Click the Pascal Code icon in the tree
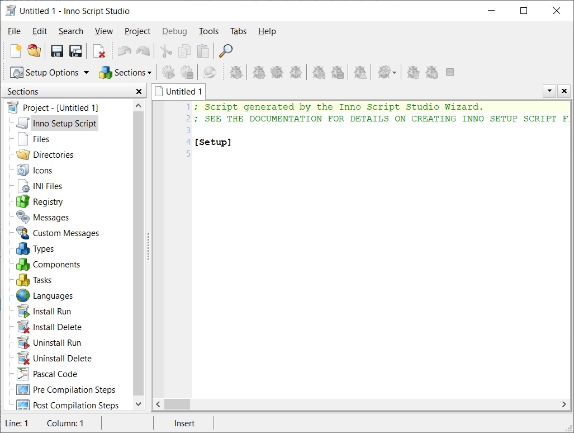 point(23,374)
